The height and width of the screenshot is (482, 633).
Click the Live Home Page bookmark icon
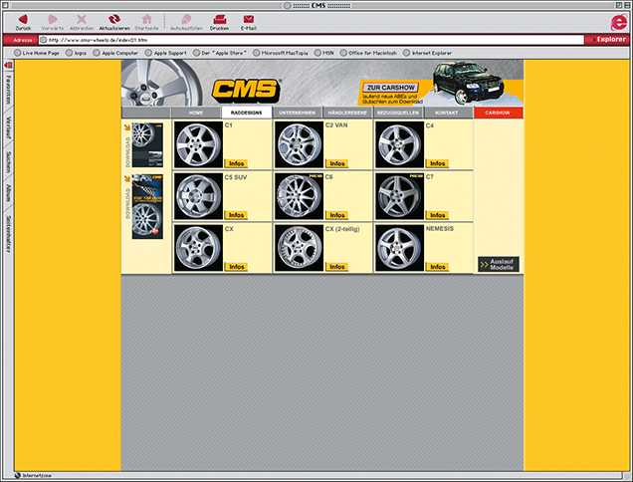point(18,52)
